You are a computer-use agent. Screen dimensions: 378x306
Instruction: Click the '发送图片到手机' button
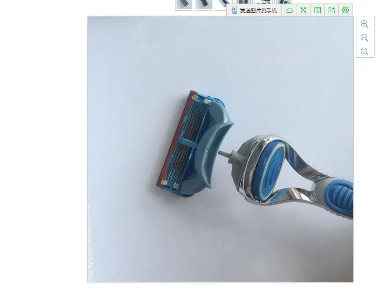point(254,10)
